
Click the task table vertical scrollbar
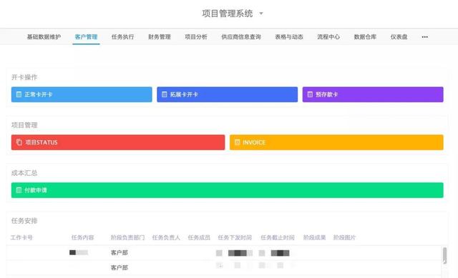[444, 256]
